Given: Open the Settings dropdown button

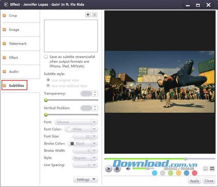Looking at the screenshot, I should click(x=86, y=179).
